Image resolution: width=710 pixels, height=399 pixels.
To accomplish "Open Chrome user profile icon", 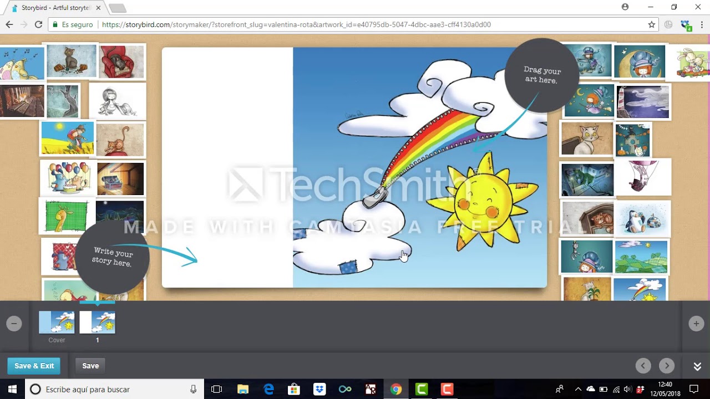I will 625,7.
